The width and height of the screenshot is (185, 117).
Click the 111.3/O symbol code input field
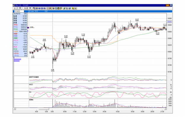click(x=19, y=11)
